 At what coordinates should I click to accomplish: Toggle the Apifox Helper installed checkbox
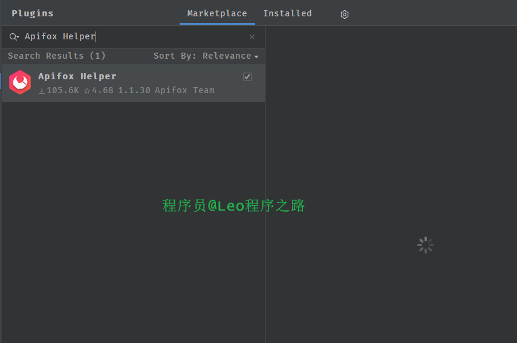click(x=247, y=77)
